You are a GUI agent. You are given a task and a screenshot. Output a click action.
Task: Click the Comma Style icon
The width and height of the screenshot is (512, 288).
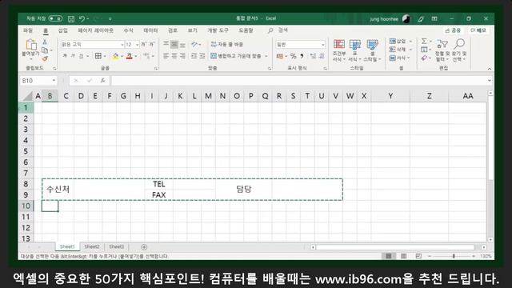point(302,56)
